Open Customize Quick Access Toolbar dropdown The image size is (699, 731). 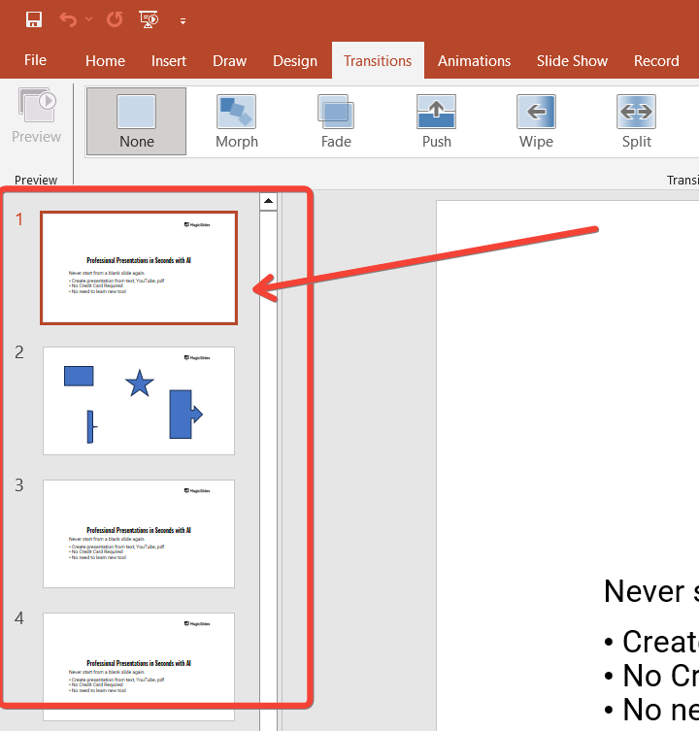183,20
